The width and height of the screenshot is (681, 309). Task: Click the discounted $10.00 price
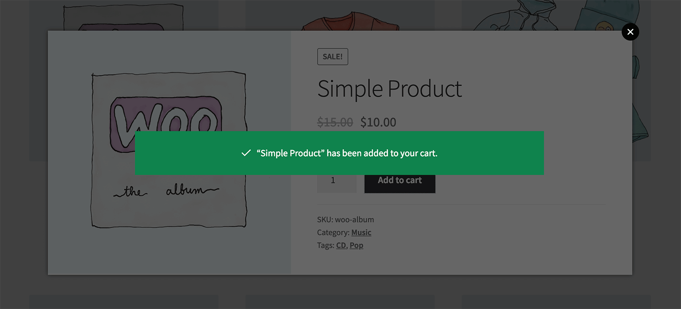point(378,122)
